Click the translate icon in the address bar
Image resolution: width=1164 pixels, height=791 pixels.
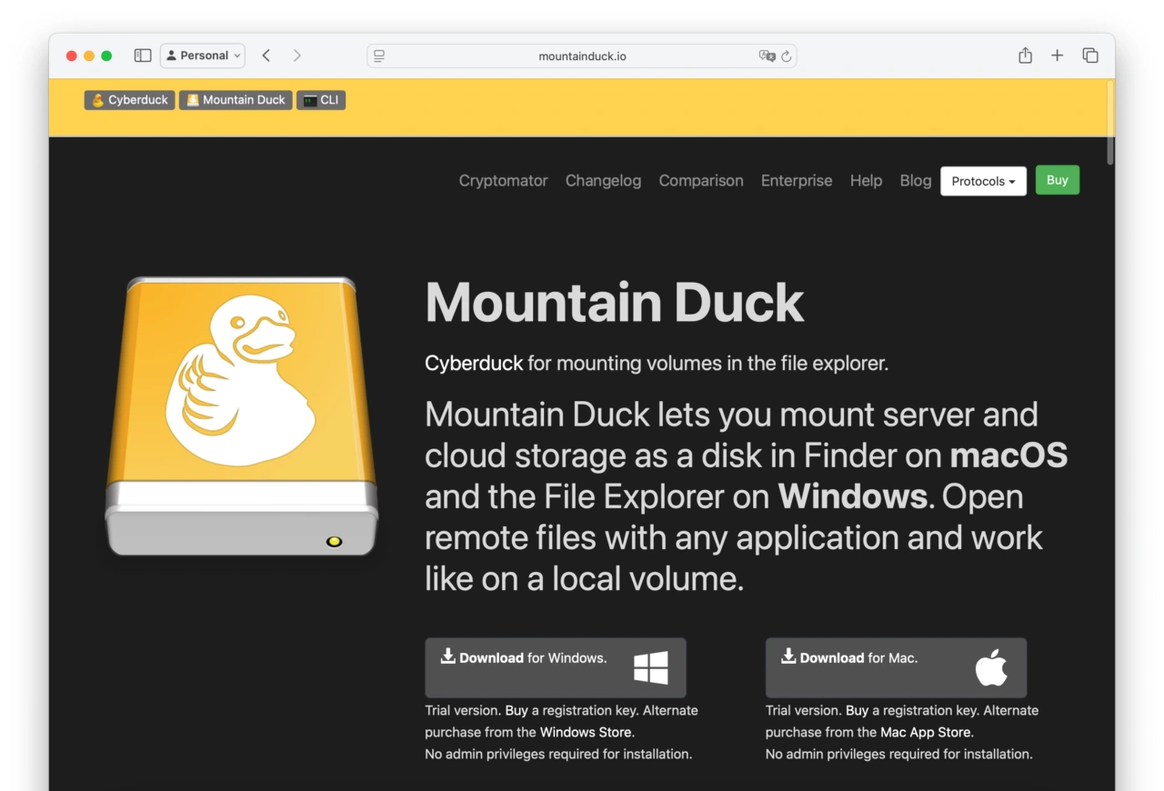[768, 55]
